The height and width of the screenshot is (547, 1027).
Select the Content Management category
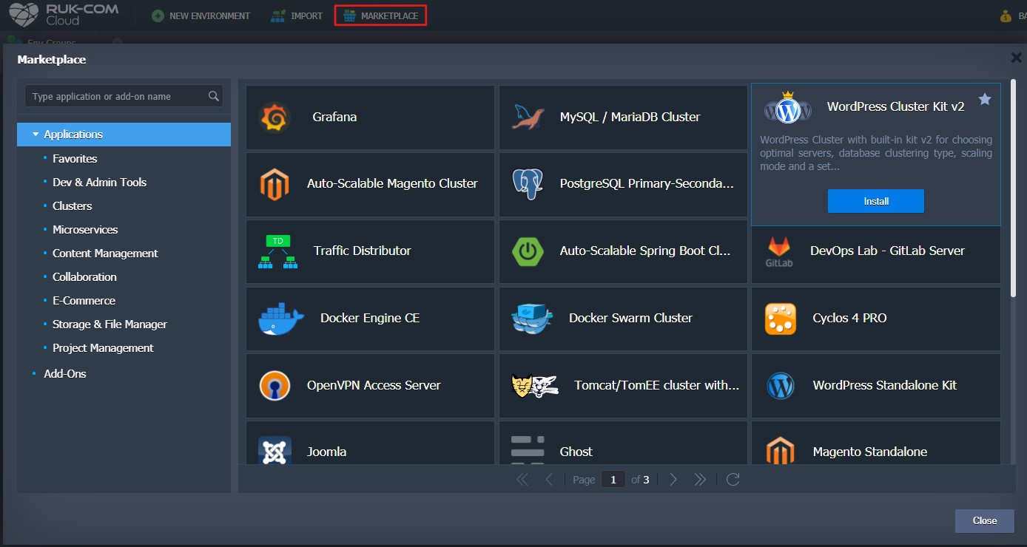click(x=105, y=254)
